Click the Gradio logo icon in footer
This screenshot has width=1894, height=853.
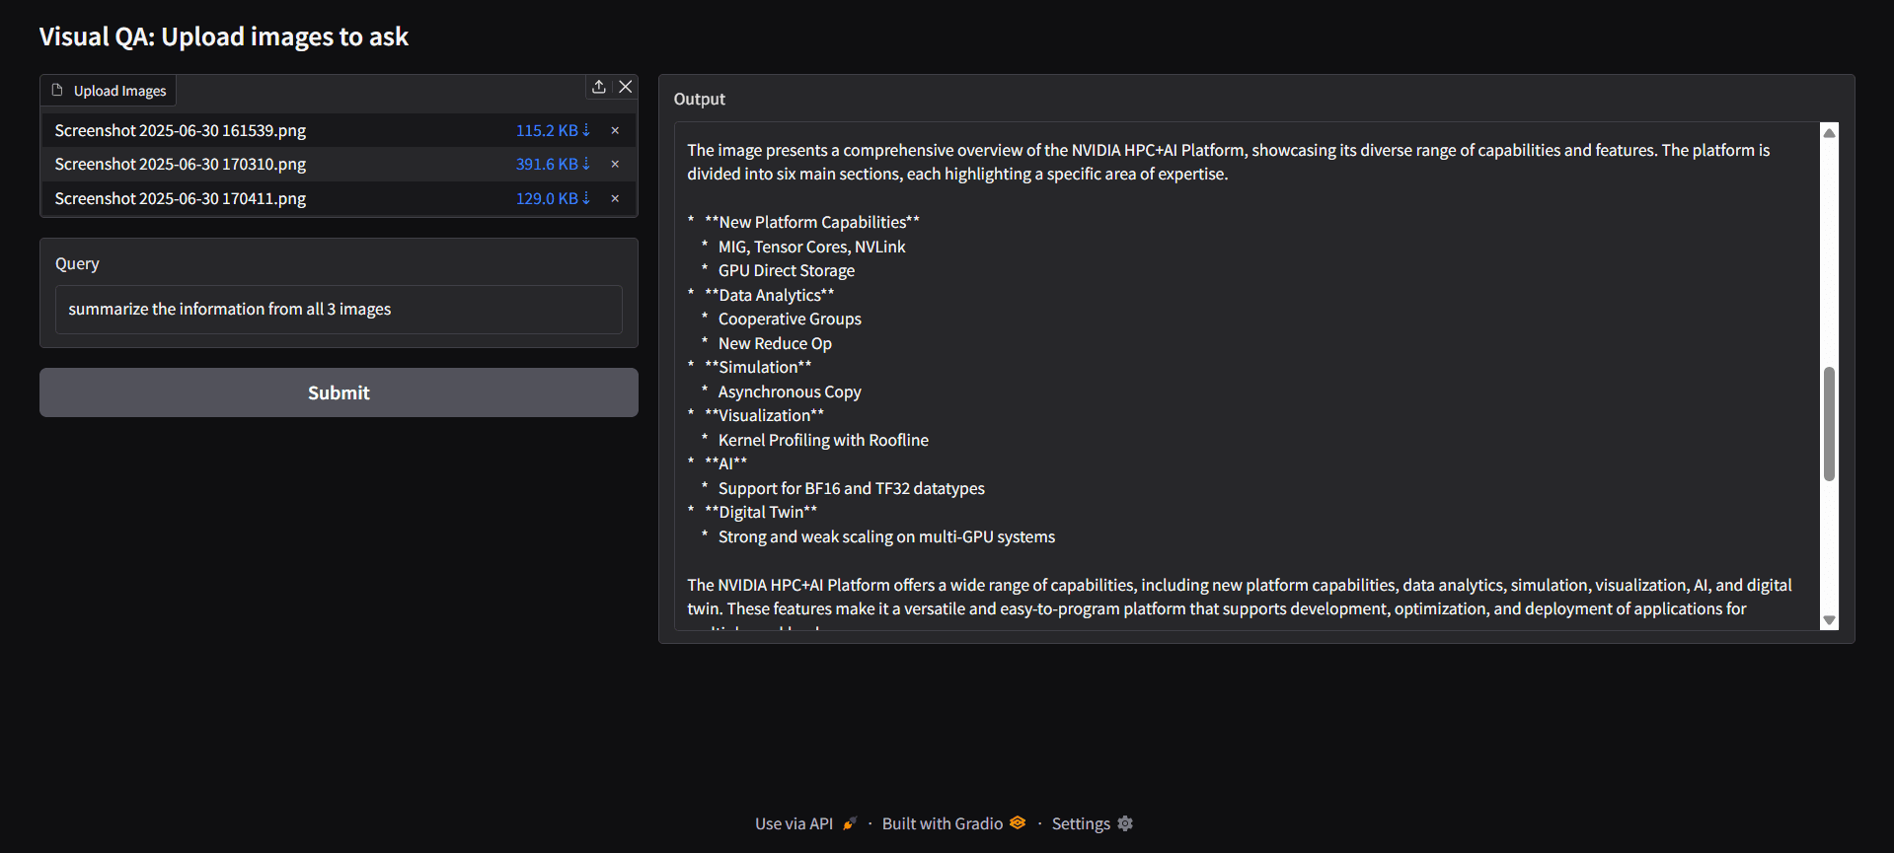coord(1018,822)
